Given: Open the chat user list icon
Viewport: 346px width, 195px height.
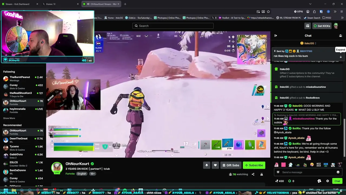Looking at the screenshot, I should tap(341, 35).
